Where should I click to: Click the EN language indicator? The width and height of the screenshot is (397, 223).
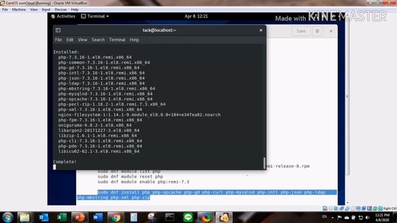pyautogui.click(x=324, y=217)
